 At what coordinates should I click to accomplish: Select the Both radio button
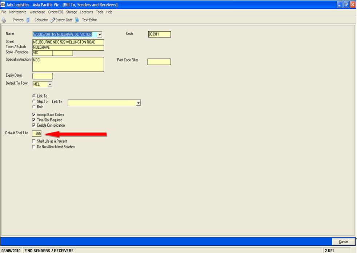pyautogui.click(x=34, y=107)
